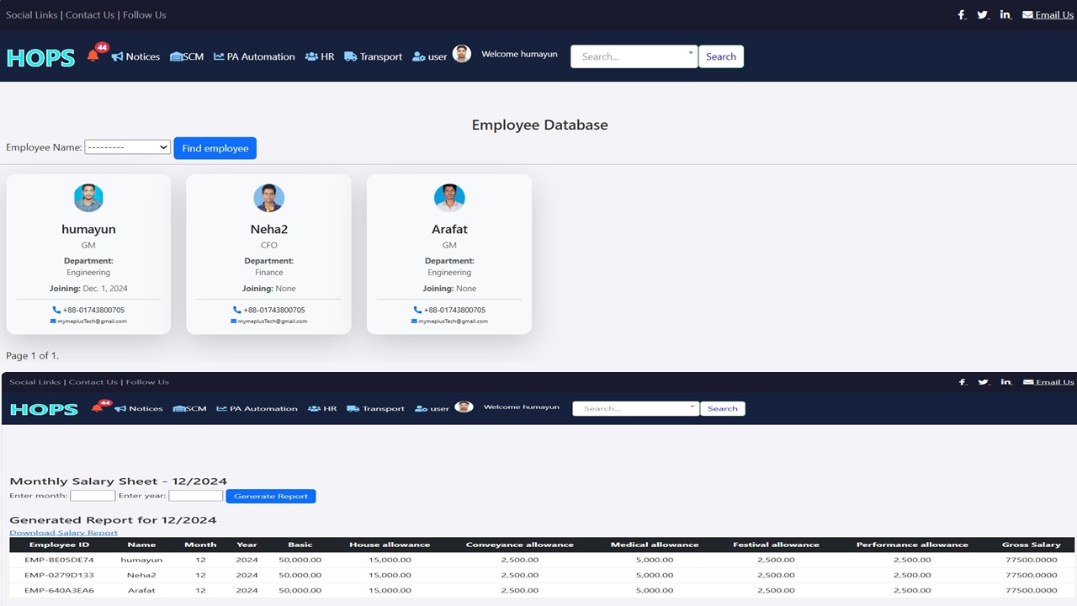Click the Download Salary Report link
This screenshot has height=606, width=1077.
click(63, 533)
